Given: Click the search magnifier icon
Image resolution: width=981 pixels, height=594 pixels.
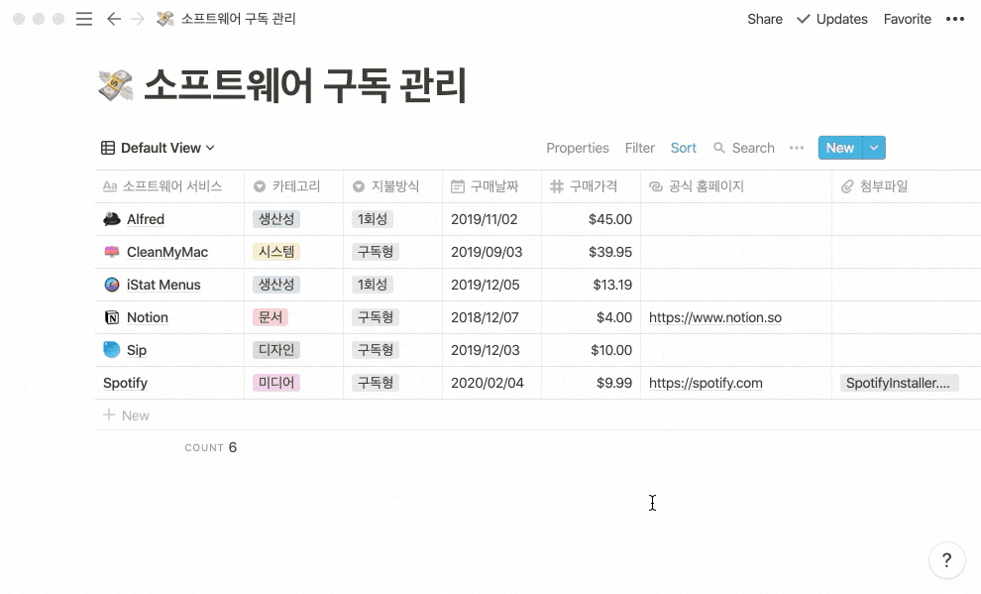Looking at the screenshot, I should pos(718,148).
